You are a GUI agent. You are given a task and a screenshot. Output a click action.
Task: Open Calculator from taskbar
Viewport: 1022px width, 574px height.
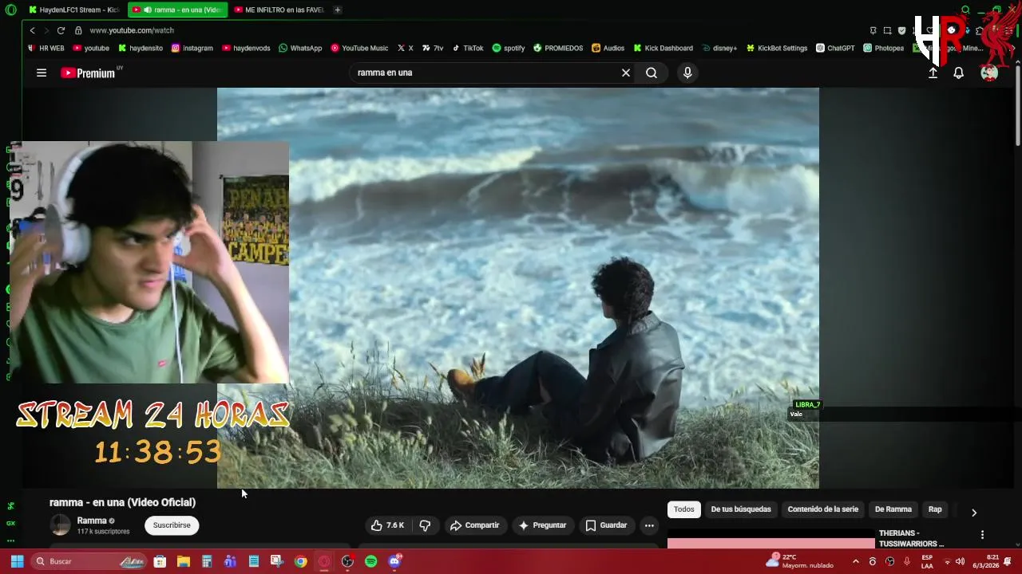coord(207,561)
